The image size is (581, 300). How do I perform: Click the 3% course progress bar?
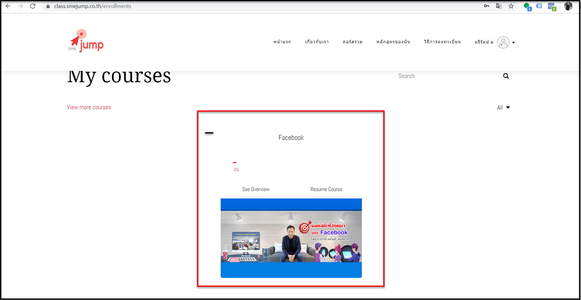coord(234,163)
